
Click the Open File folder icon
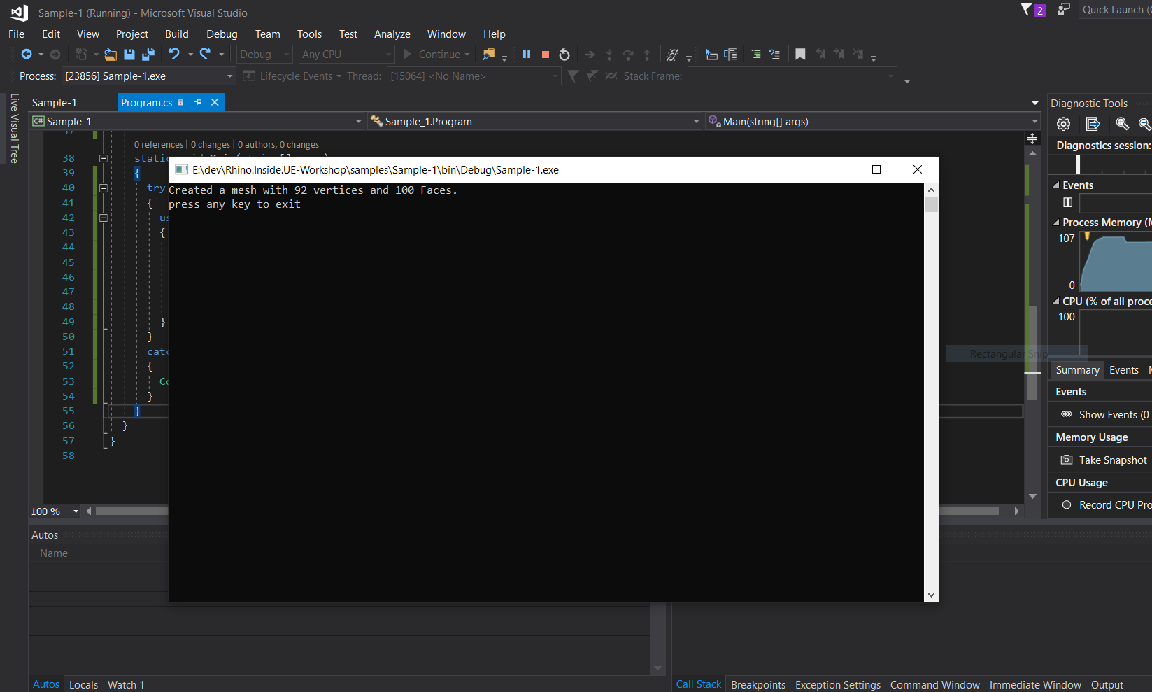[110, 55]
